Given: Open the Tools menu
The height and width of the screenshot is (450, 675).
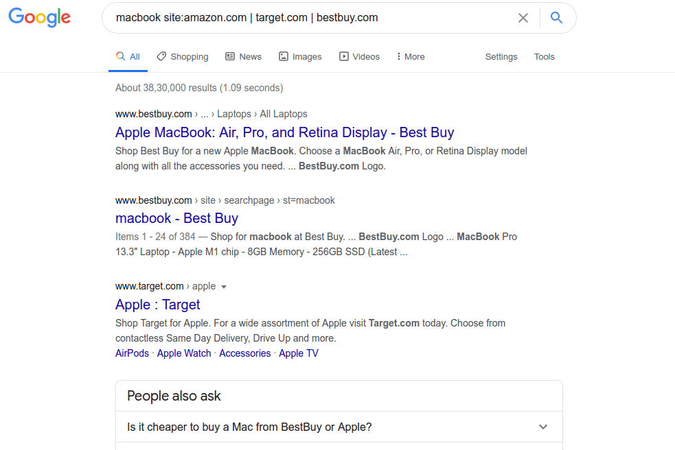Looking at the screenshot, I should point(544,56).
